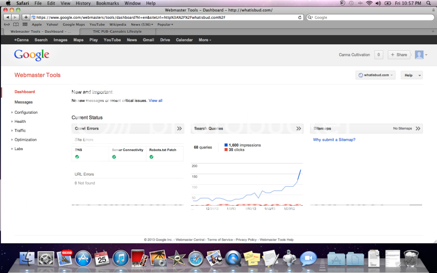Open System Preferences from the Dock
This screenshot has height=273, width=437.
pyautogui.click(x=46, y=258)
